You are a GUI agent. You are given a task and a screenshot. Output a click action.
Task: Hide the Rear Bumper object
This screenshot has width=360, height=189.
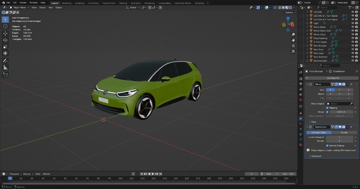353,45
